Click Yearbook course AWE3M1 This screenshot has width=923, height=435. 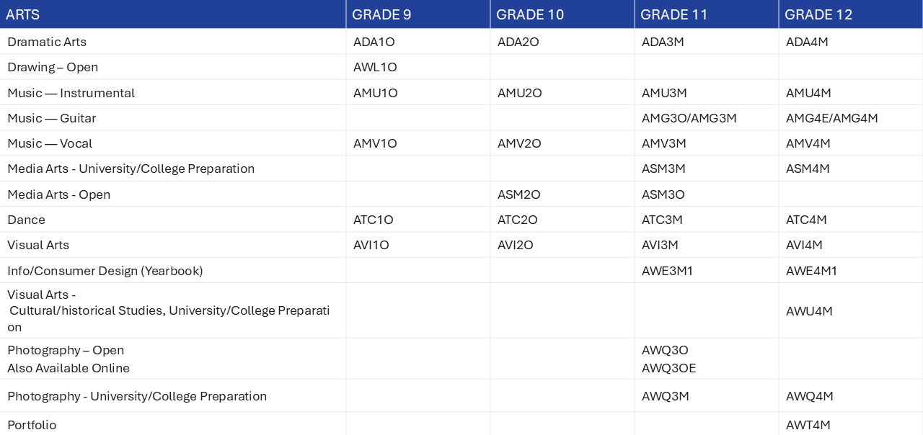pyautogui.click(x=668, y=271)
